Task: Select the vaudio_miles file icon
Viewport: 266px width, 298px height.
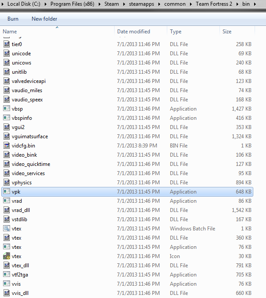Action: pyautogui.click(x=7, y=90)
